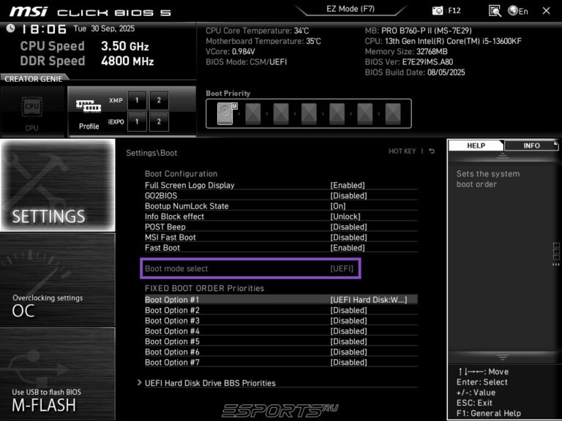Select the hard disk icon in Boot Priority
The image size is (562, 421).
pyautogui.click(x=228, y=113)
